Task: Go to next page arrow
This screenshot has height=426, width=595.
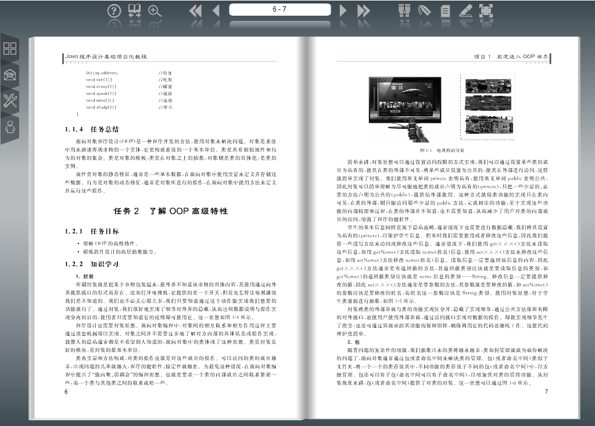Action: [343, 10]
